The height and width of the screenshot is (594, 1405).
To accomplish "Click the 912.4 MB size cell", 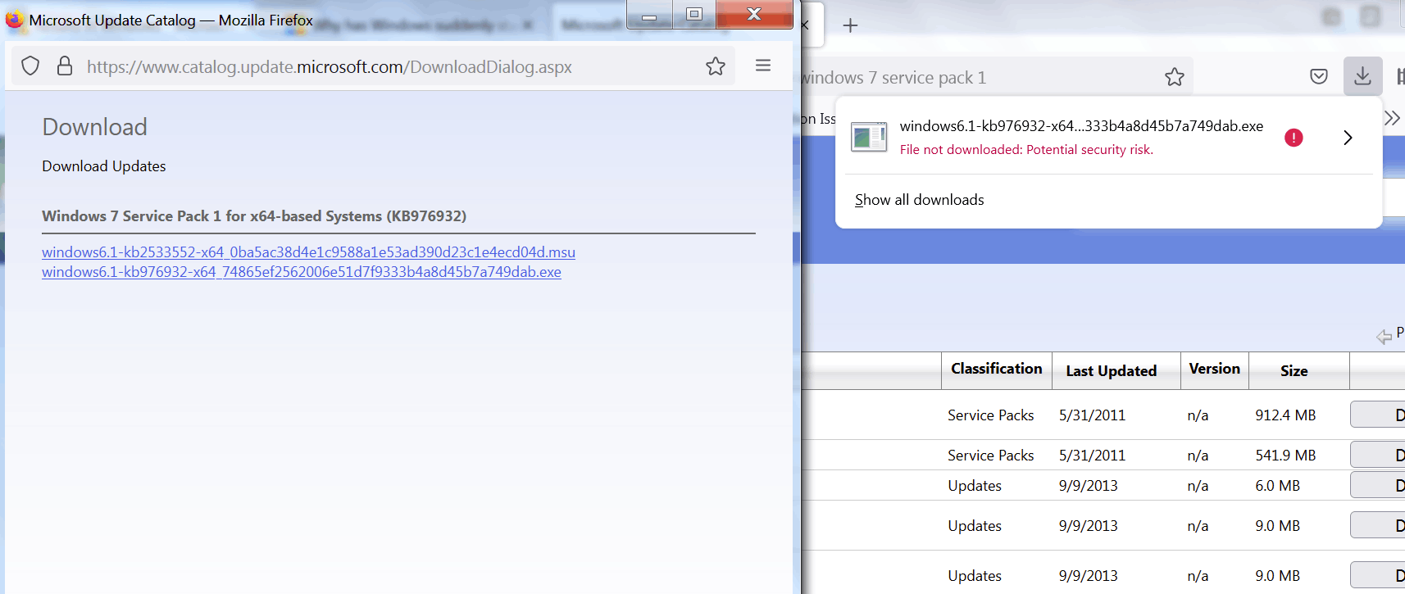I will point(1285,415).
